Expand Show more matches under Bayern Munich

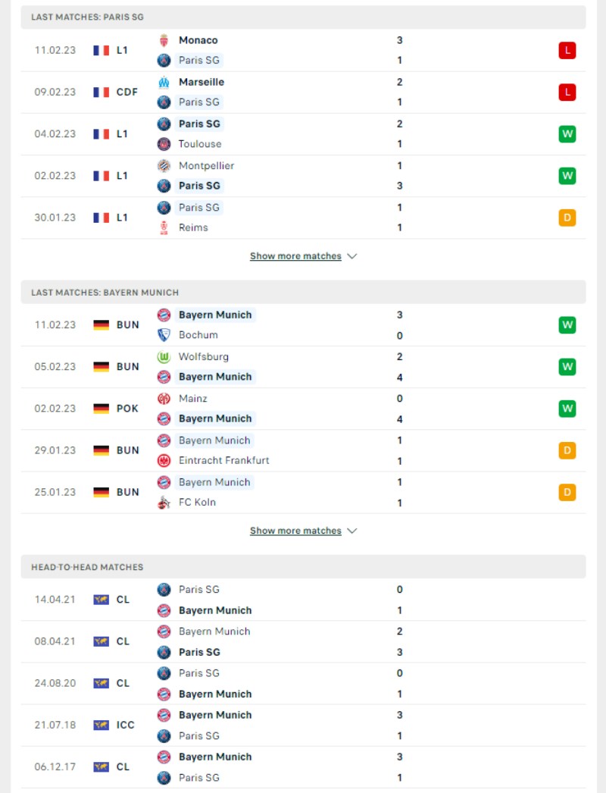[295, 531]
